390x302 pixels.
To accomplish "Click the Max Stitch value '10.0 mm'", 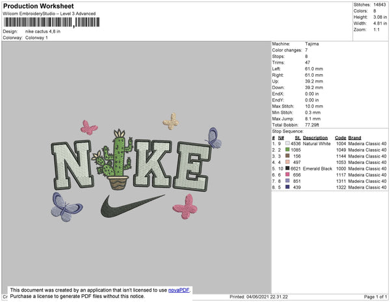I will point(314,106).
